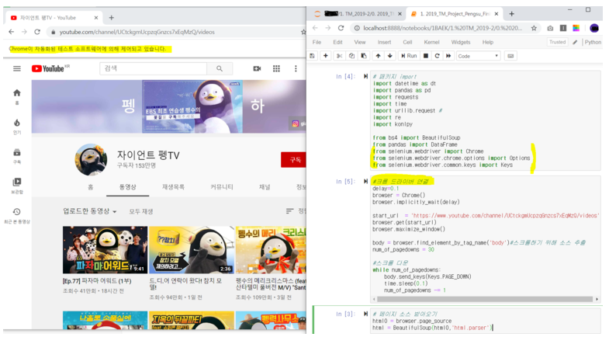Viewport: 609px width, 337px height.
Task: Open the Help menu in Jupyter
Action: [488, 42]
